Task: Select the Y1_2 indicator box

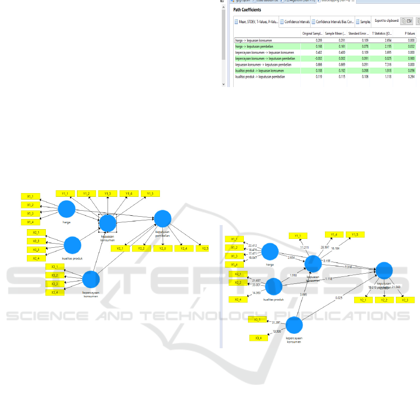Action: (x=86, y=194)
